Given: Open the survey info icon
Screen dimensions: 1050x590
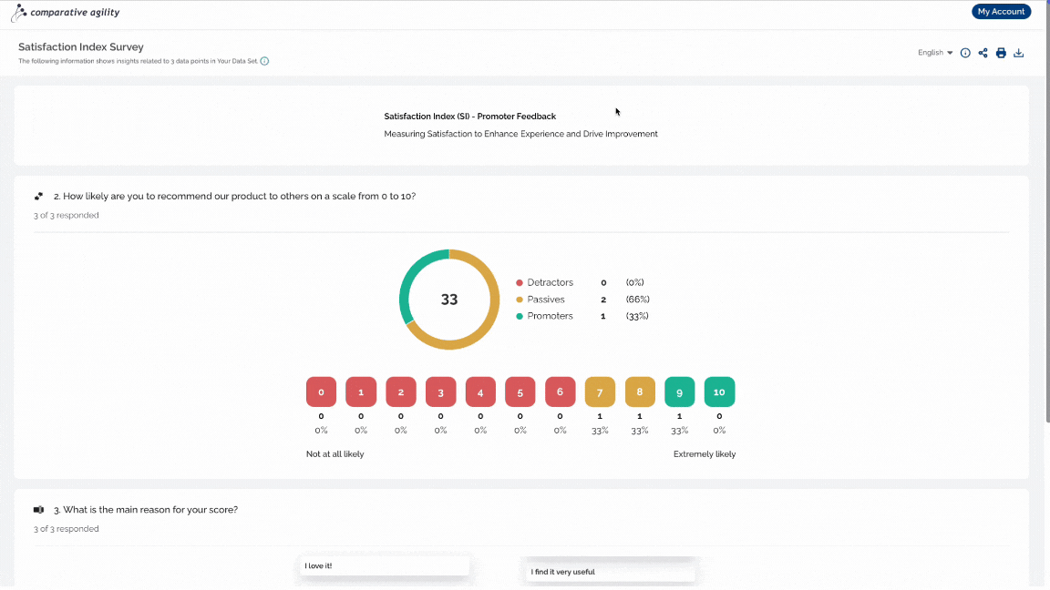Looking at the screenshot, I should [x=965, y=53].
